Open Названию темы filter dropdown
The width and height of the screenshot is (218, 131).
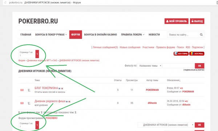[150, 66]
